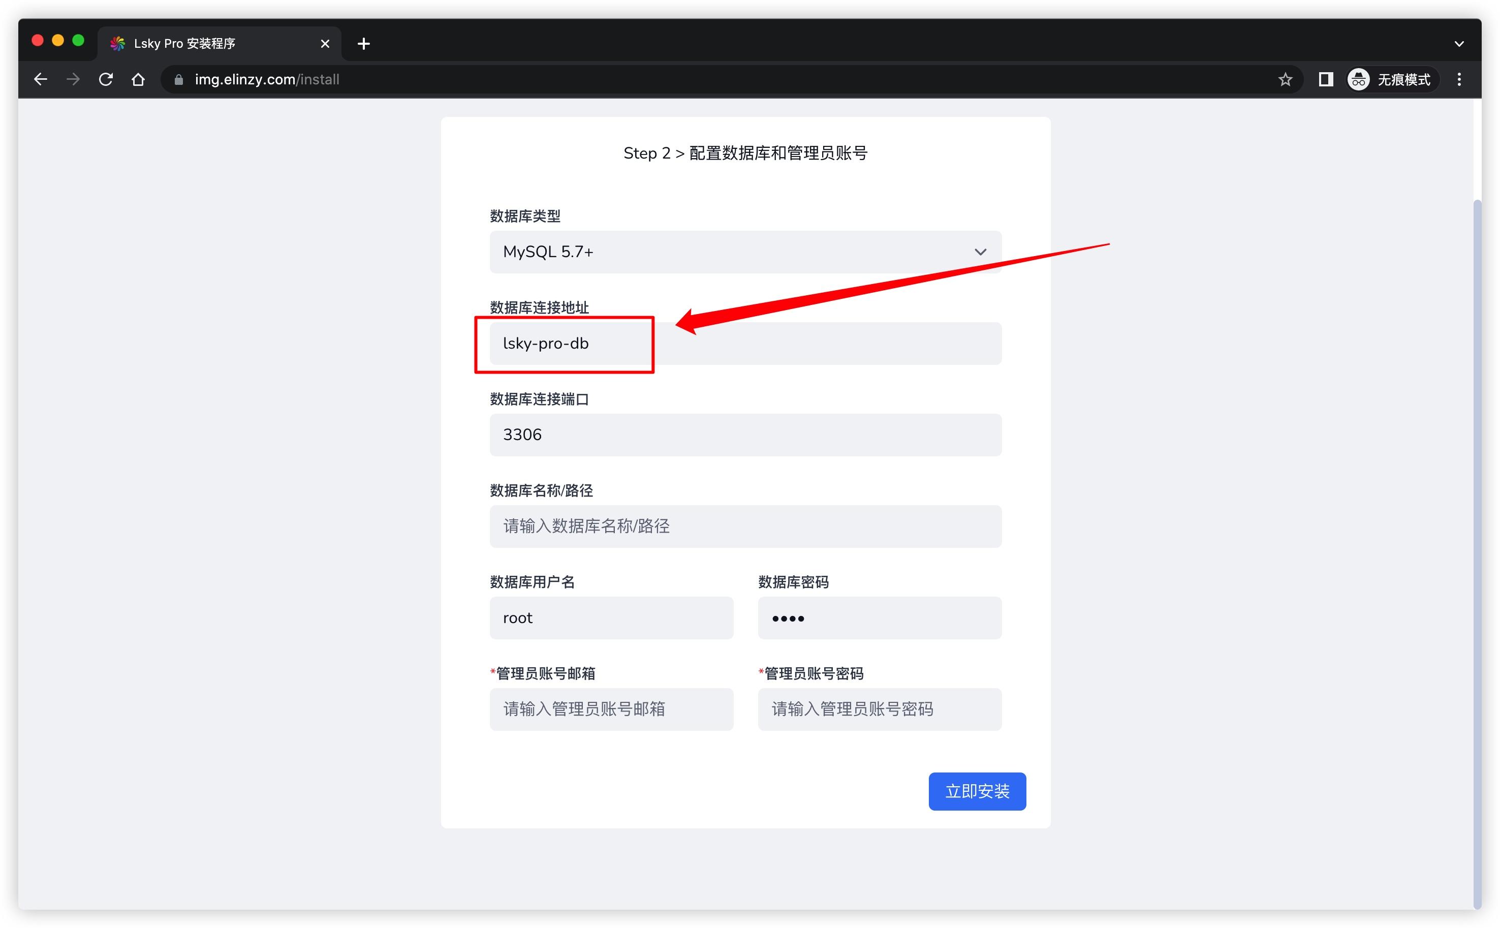The image size is (1500, 928).
Task: Click the 3306 port field
Action: (745, 435)
